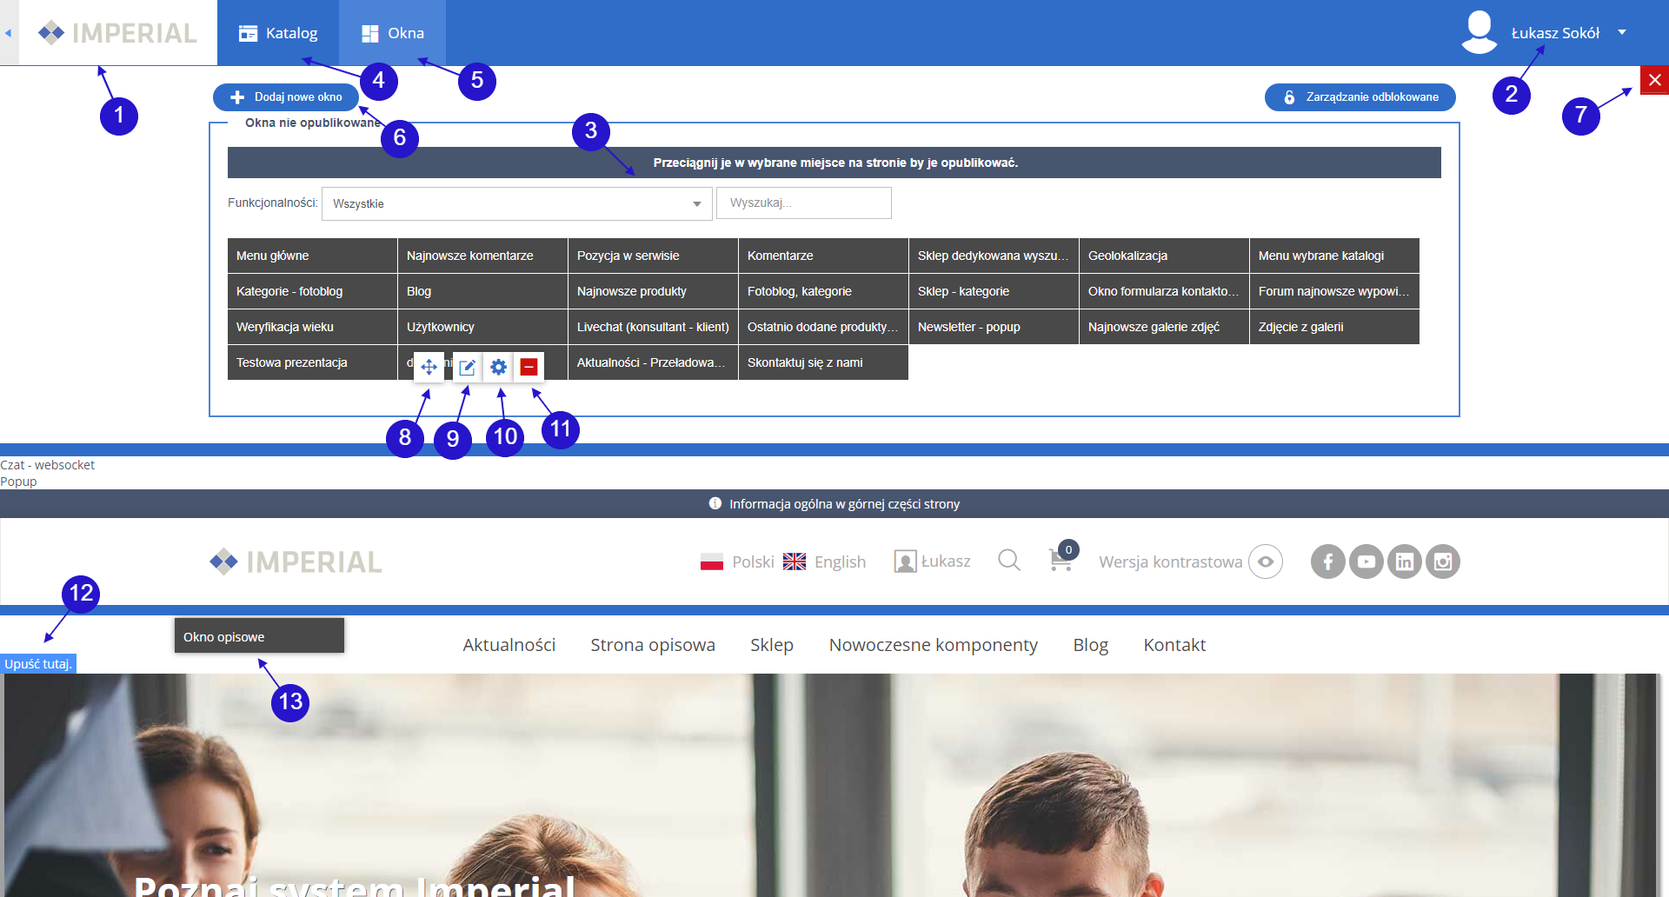Image resolution: width=1669 pixels, height=897 pixels.
Task: Open the YouTube social icon
Action: pyautogui.click(x=1366, y=561)
